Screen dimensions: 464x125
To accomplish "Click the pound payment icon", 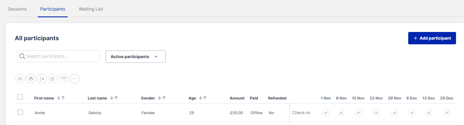I will pos(53,79).
